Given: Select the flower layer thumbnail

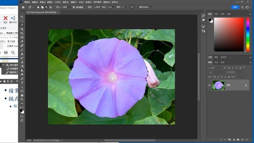Looking at the screenshot, I should pos(219,85).
